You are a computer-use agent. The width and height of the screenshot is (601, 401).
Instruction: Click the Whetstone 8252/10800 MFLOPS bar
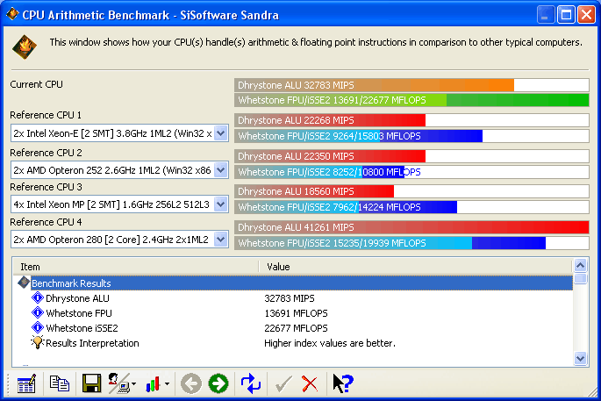(411, 172)
